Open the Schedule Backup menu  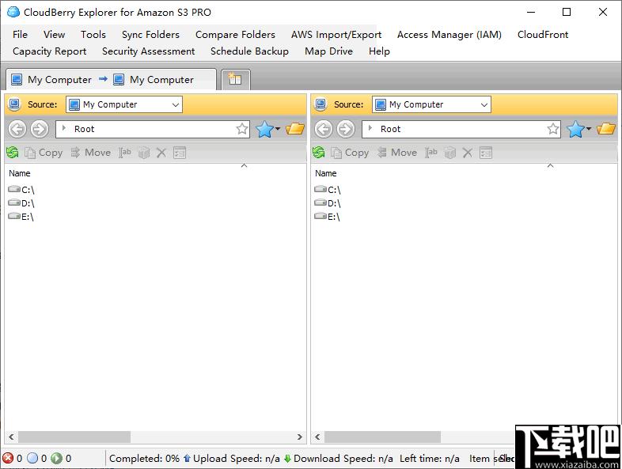click(249, 51)
